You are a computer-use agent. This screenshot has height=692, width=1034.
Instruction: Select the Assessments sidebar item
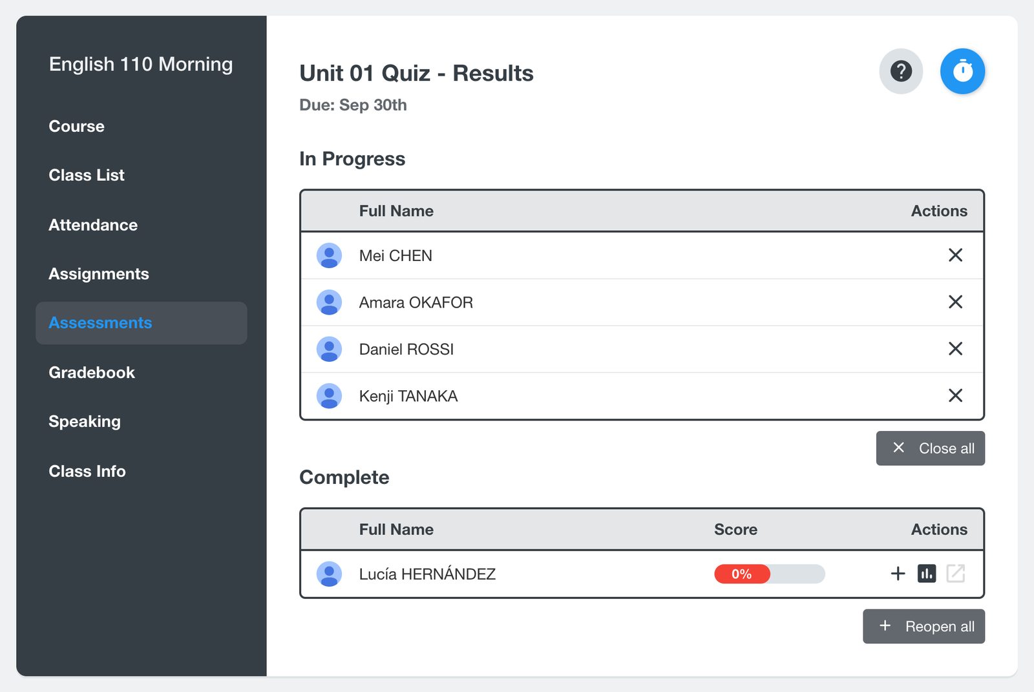pyautogui.click(x=141, y=323)
